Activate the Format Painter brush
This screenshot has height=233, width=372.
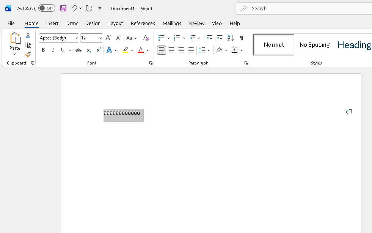click(x=28, y=54)
